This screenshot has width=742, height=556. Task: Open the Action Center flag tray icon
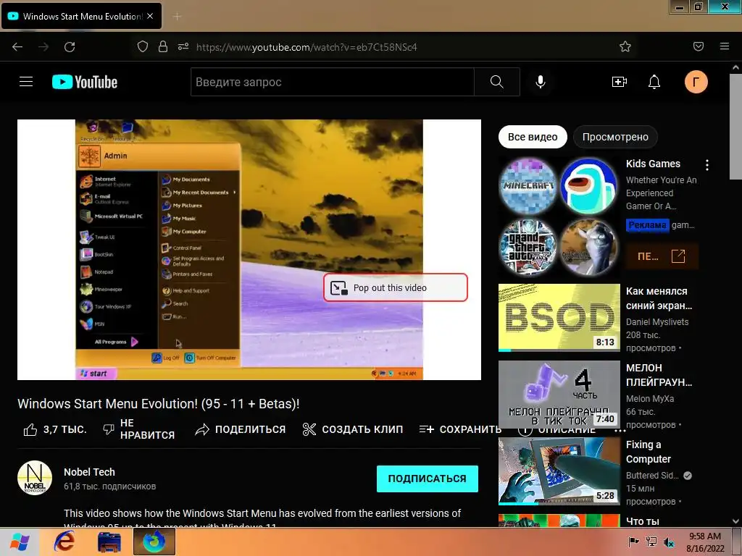(633, 542)
